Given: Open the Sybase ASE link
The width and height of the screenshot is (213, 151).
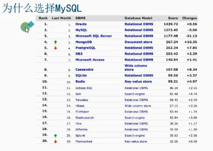Looking at the screenshot, I should tap(84, 88).
